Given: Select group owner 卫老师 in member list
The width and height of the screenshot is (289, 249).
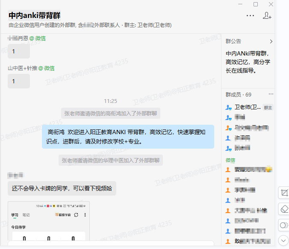Looking at the screenshot, I should (x=248, y=107).
